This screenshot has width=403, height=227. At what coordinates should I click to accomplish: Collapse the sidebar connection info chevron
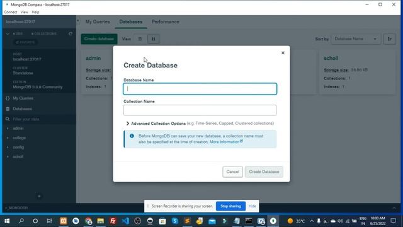click(x=8, y=33)
